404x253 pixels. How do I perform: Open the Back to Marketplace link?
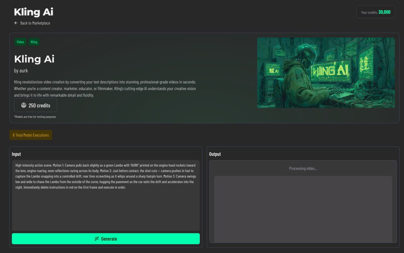(x=35, y=23)
